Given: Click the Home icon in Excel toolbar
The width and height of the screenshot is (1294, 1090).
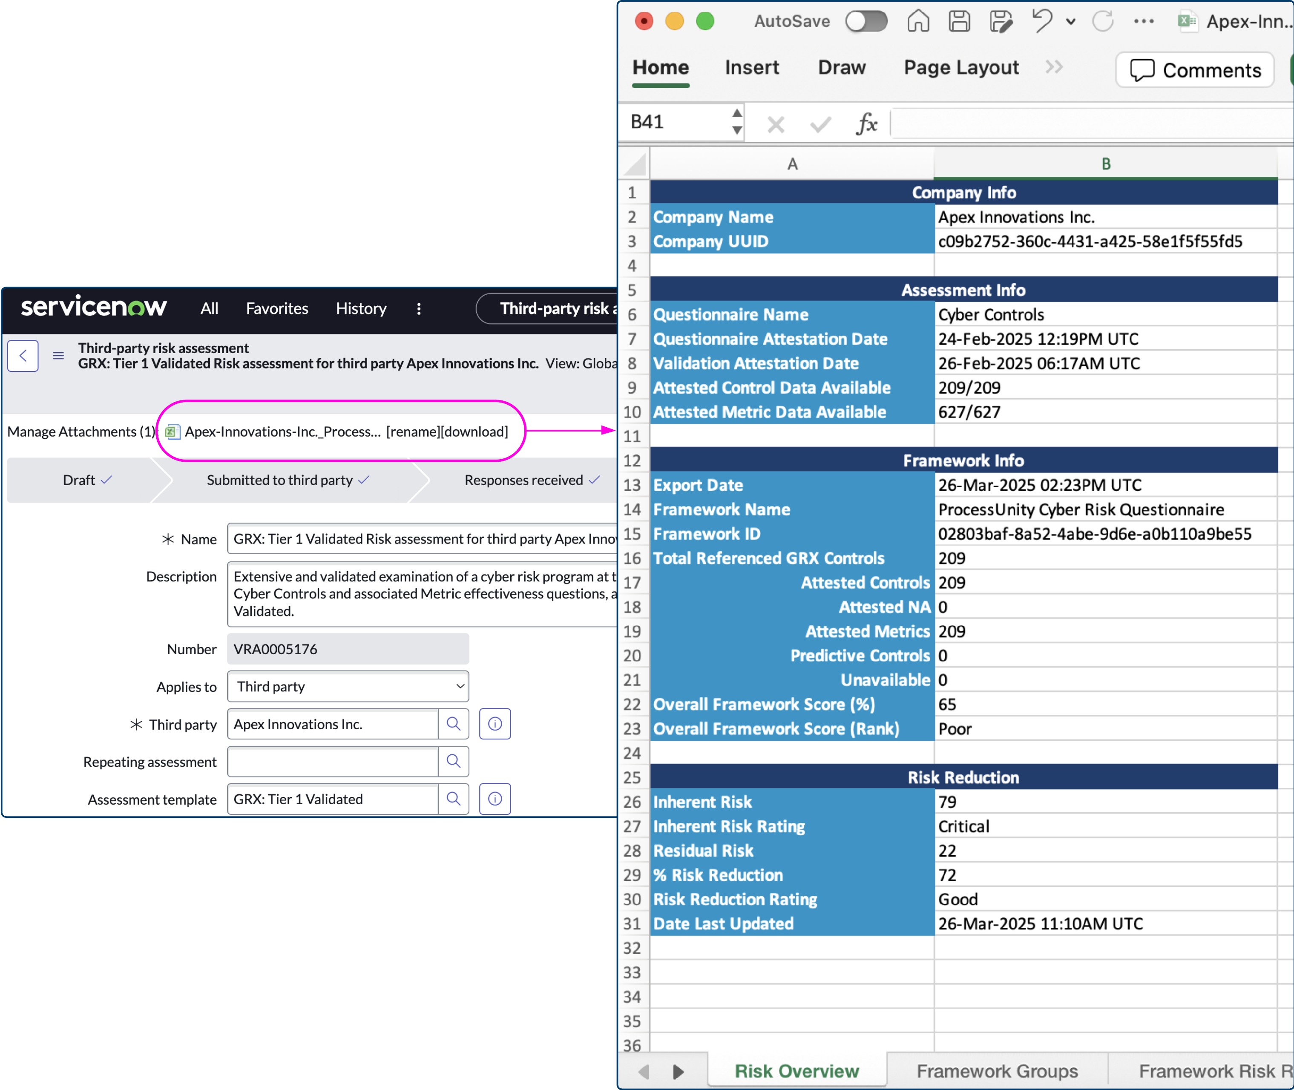Looking at the screenshot, I should (918, 22).
